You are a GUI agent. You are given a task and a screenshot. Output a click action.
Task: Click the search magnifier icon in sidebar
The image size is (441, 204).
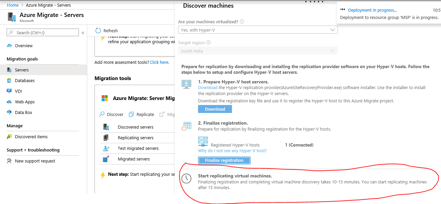[x=12, y=33]
